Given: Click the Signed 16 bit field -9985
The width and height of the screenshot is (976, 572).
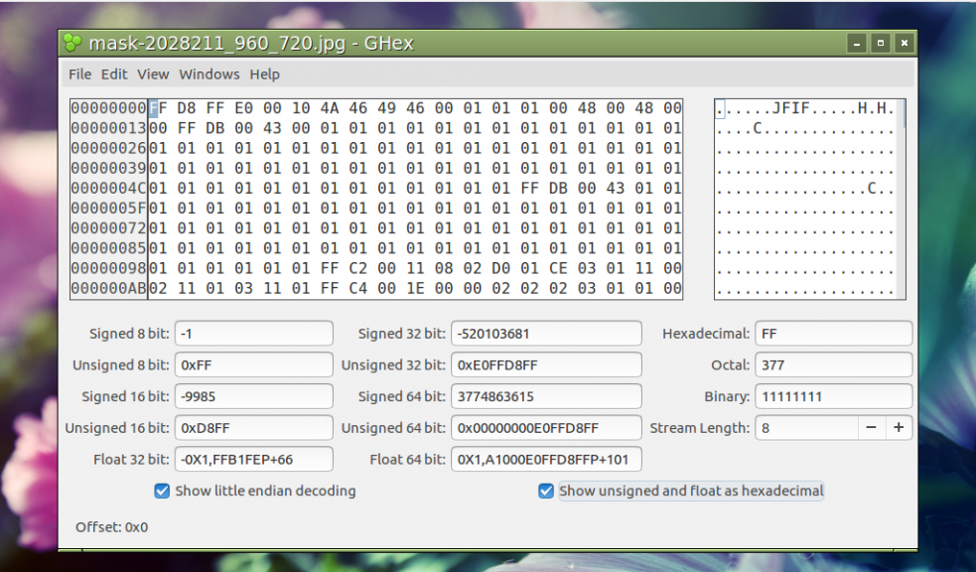Looking at the screenshot, I should coord(254,396).
